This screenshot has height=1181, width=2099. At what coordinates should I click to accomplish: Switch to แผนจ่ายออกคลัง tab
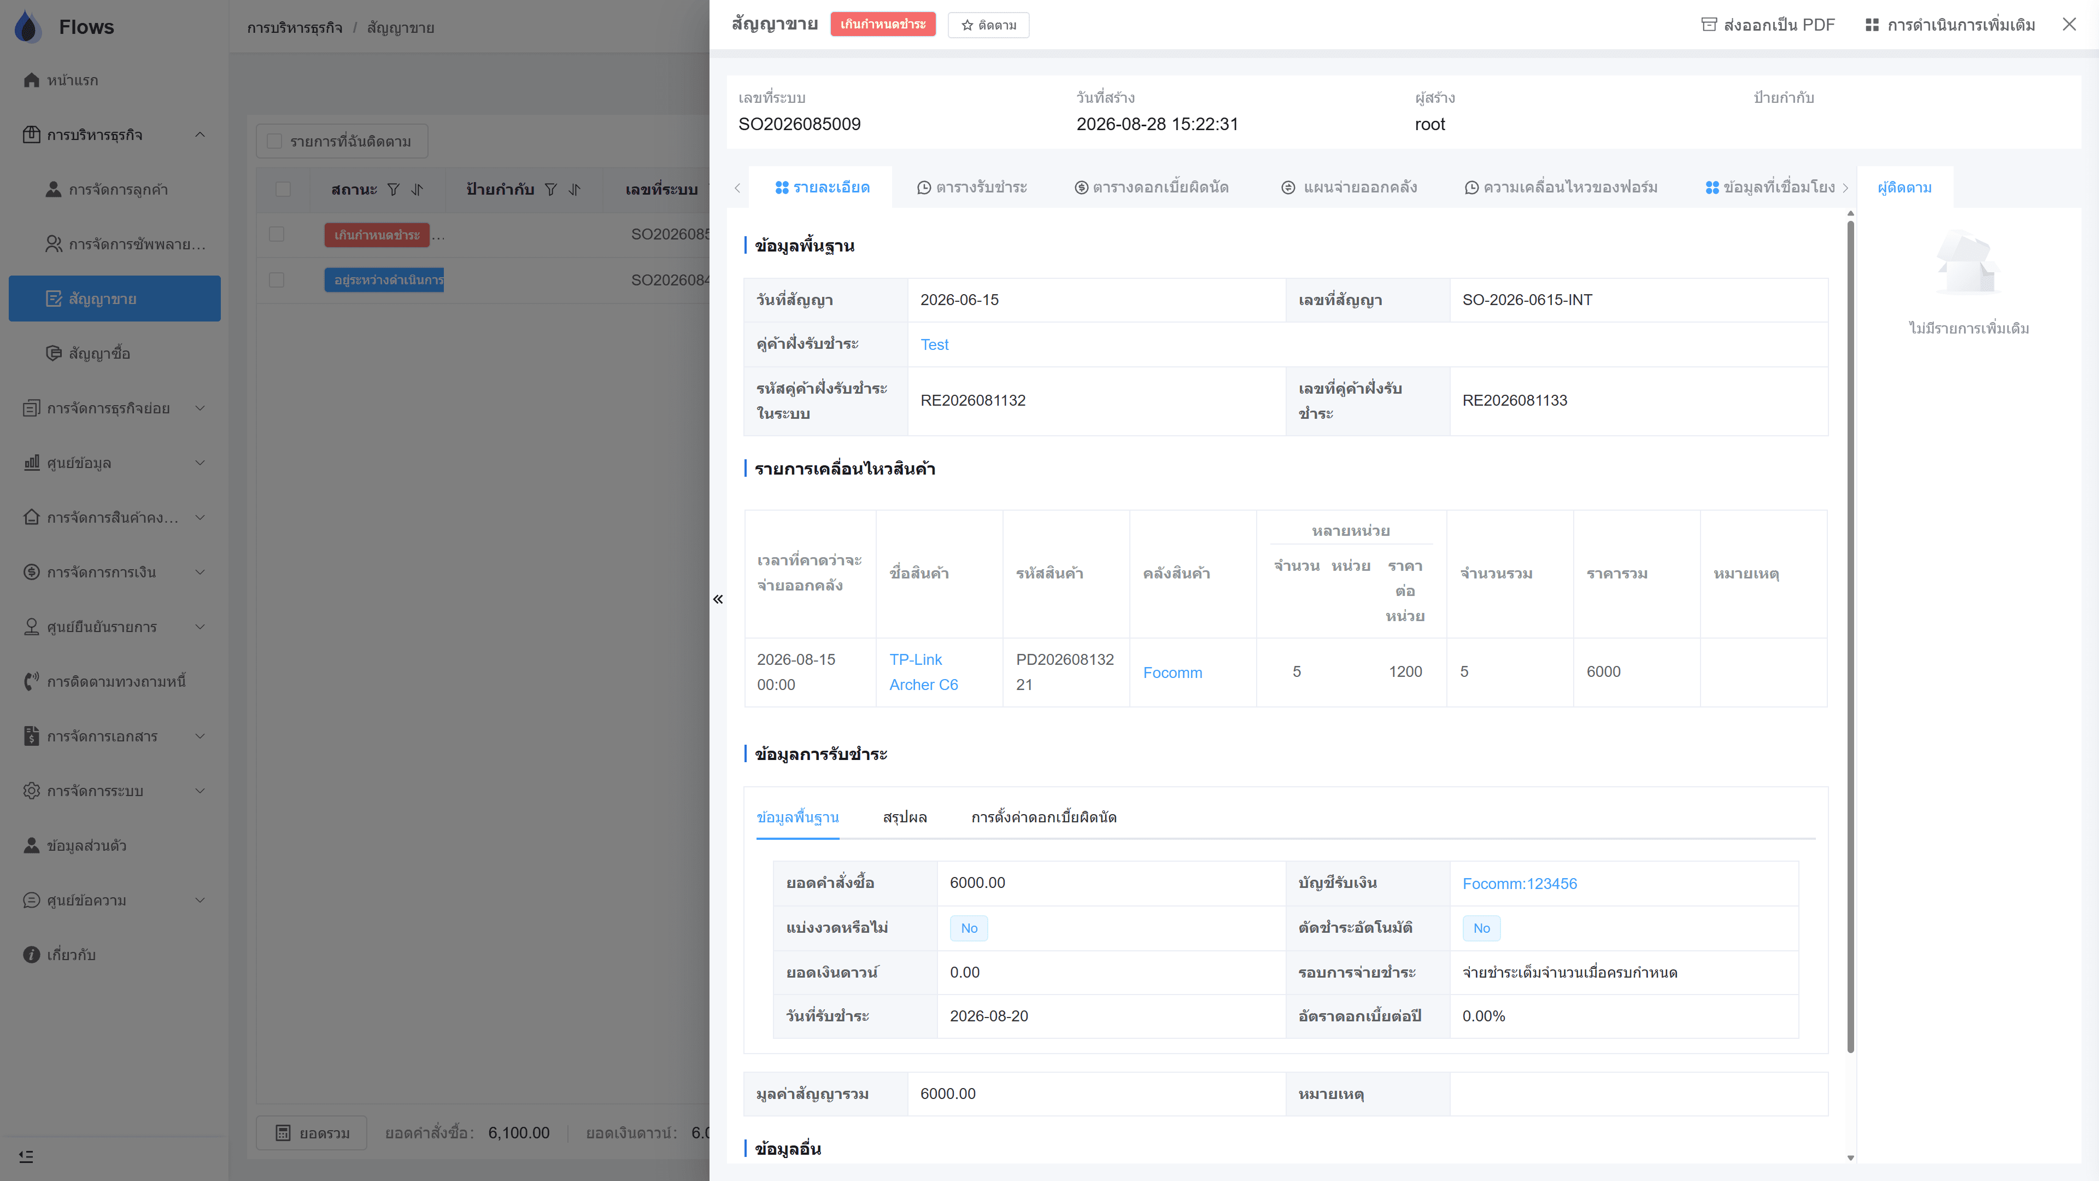coord(1348,188)
